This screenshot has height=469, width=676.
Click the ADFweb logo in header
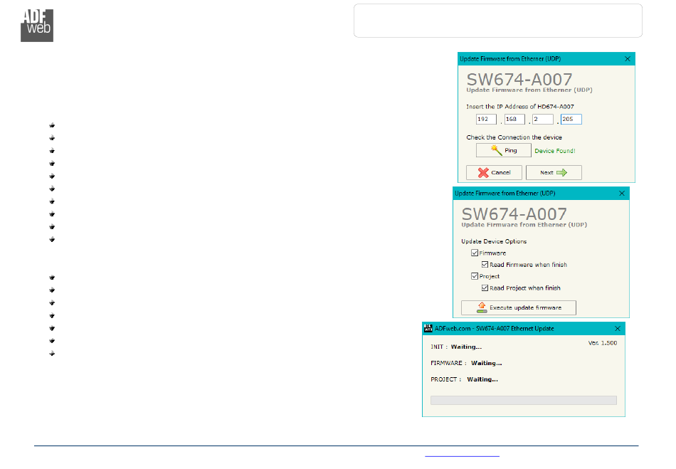[37, 26]
